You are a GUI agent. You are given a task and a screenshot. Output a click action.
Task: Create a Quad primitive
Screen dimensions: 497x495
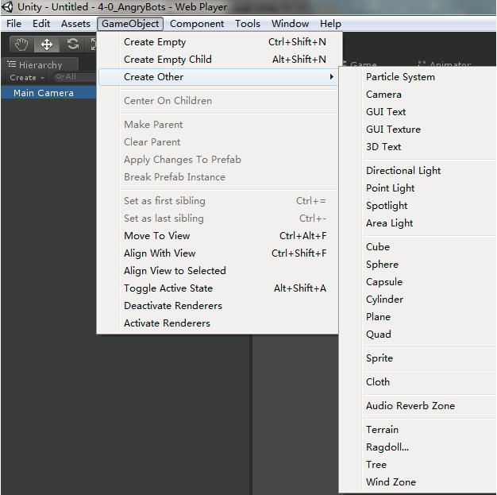tap(418, 335)
